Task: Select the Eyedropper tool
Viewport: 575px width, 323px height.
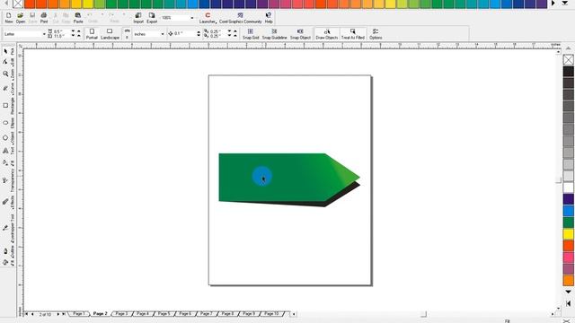Action: click(x=5, y=228)
